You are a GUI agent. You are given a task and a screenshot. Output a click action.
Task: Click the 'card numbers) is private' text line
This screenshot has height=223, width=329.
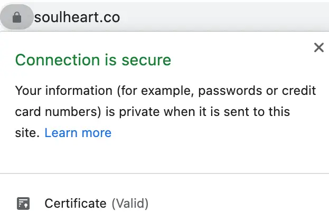coord(153,112)
